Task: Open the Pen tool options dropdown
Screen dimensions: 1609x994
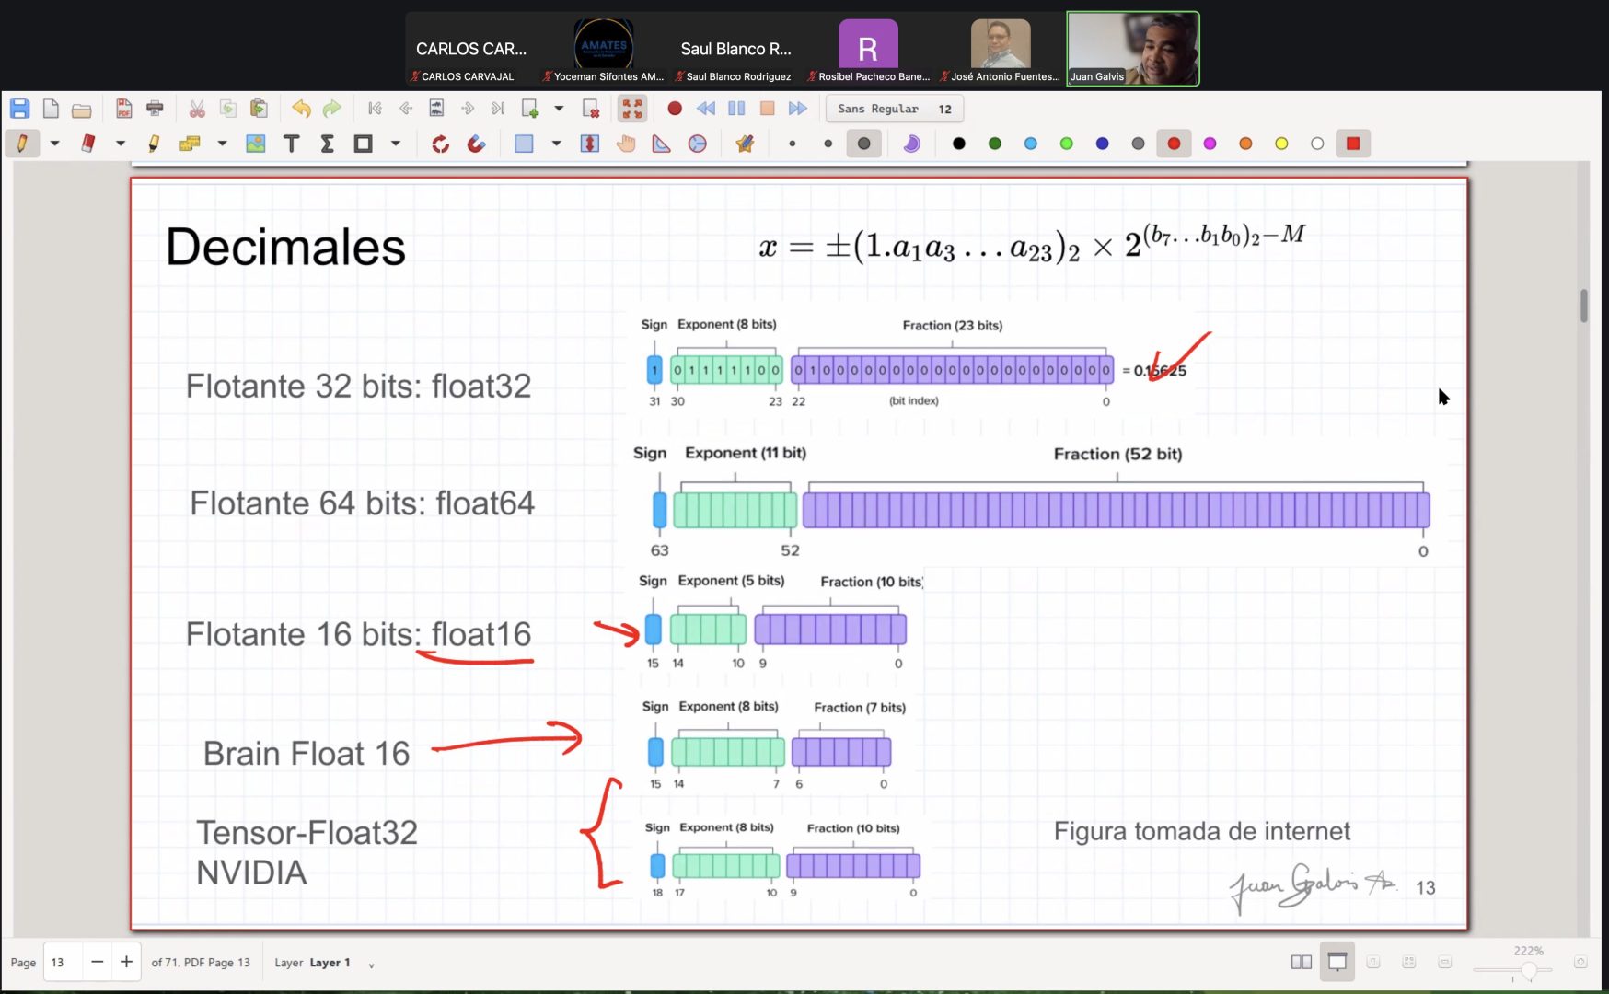Action: pyautogui.click(x=55, y=144)
